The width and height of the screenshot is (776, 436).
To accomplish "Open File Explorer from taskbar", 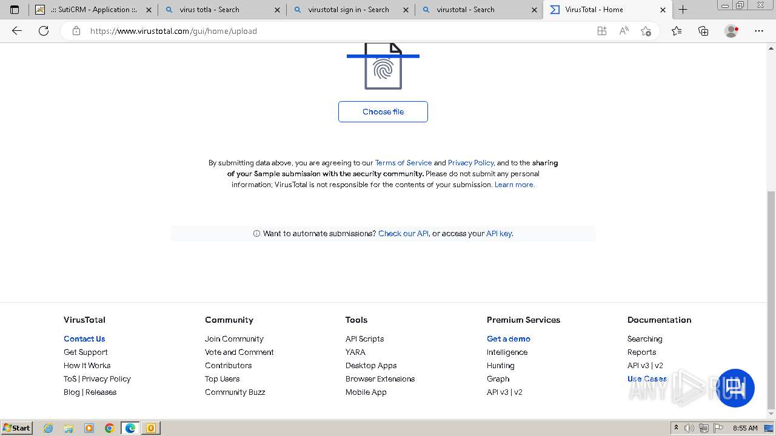I will tap(69, 428).
